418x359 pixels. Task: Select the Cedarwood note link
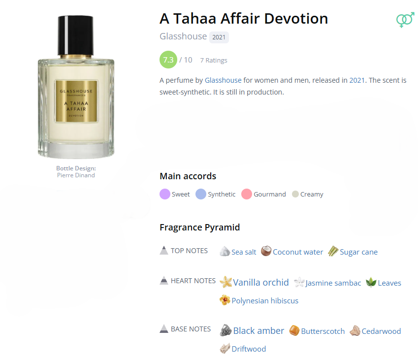pyautogui.click(x=381, y=331)
